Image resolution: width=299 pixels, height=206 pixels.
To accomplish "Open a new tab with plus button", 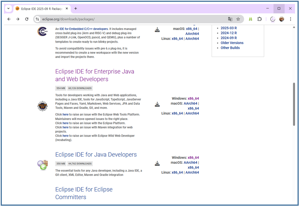I will (76, 8).
